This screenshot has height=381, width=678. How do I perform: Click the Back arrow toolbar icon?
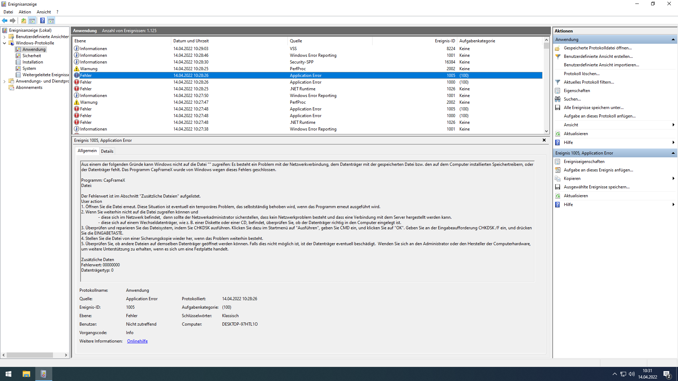click(x=5, y=20)
